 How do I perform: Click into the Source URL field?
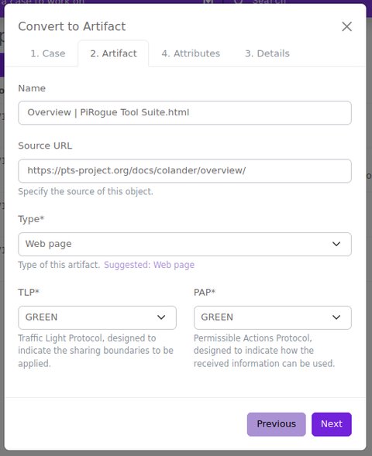click(x=184, y=170)
